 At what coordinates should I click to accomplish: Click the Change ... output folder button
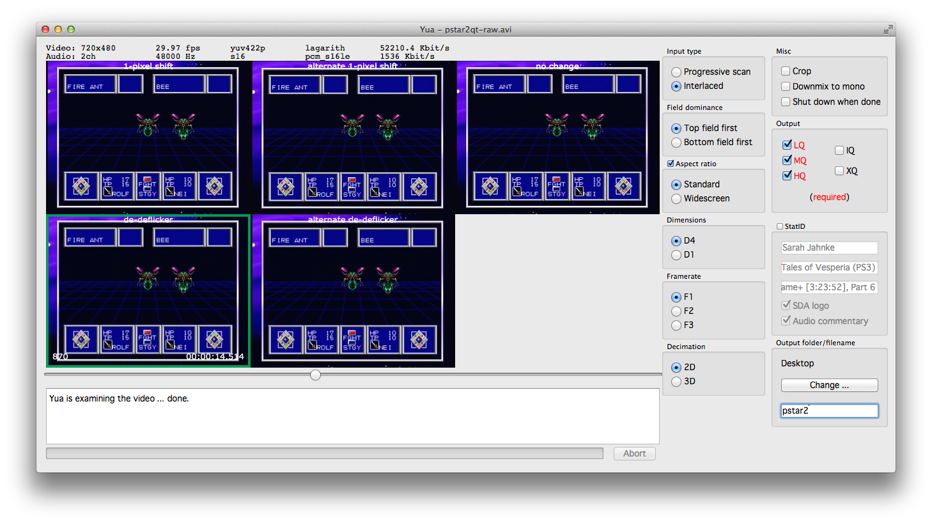829,385
